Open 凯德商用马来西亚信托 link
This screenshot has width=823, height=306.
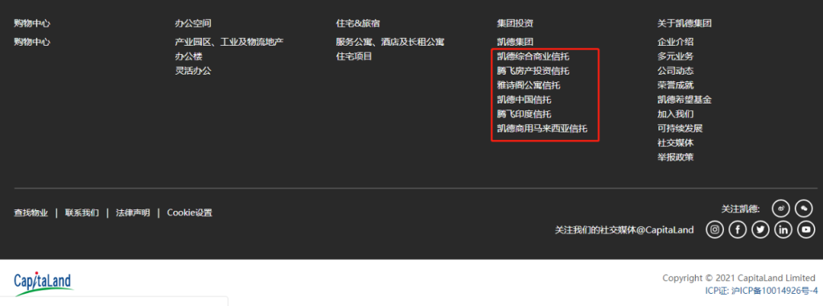543,129
